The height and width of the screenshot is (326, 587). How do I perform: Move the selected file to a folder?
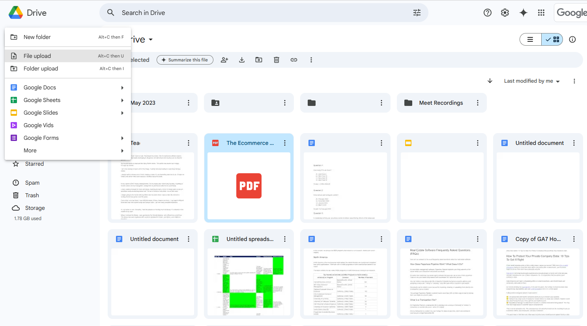[x=259, y=59]
